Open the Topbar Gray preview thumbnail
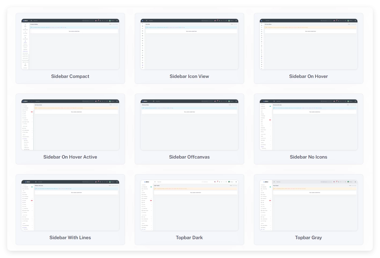The image size is (380, 258). 308,206
